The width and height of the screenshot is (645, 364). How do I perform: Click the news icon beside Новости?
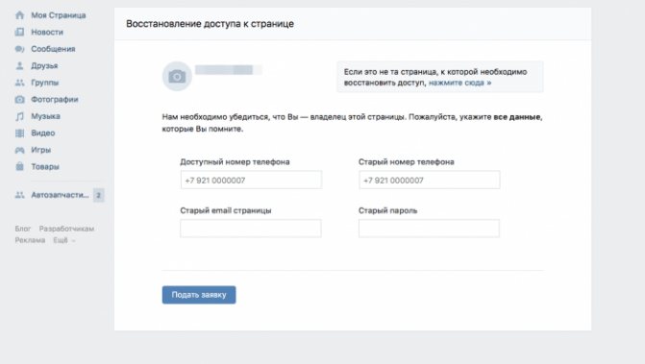19,32
